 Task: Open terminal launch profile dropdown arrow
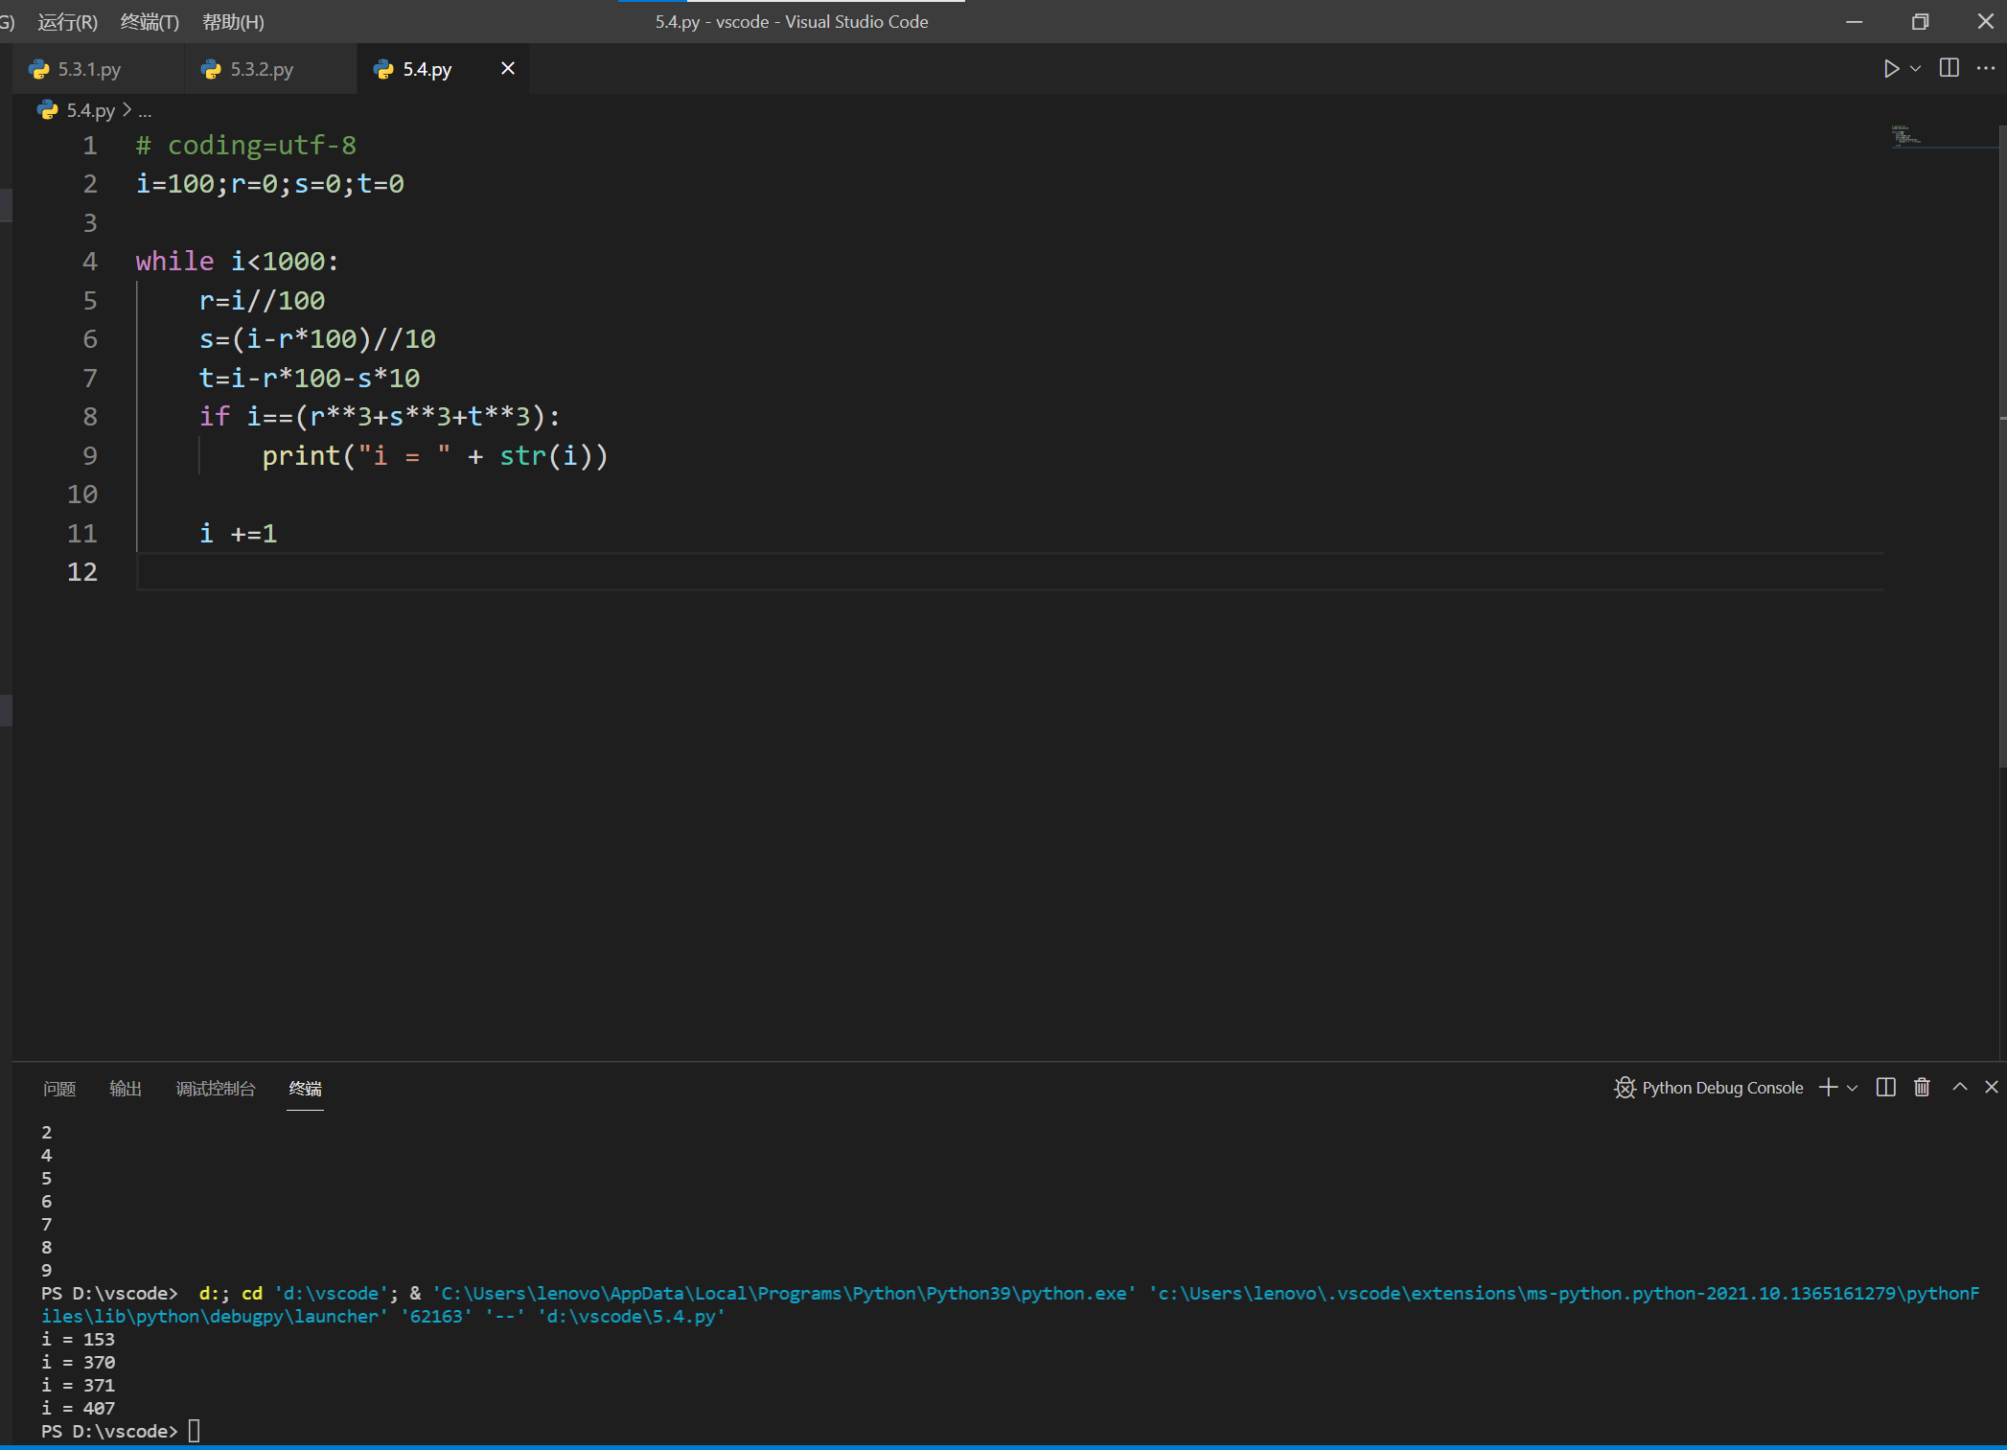point(1852,1089)
